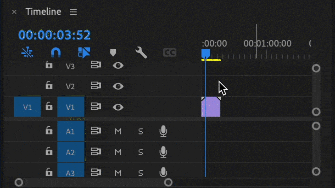The height and width of the screenshot is (188, 335).
Task: Mute audio track A1
Action: pyautogui.click(x=118, y=131)
